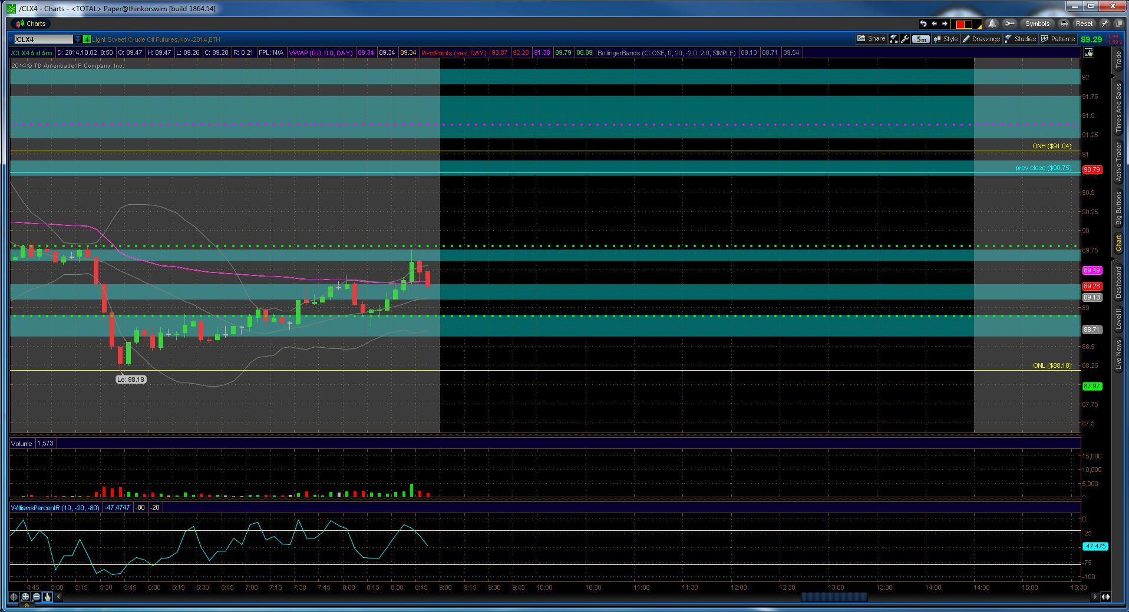Image resolution: width=1129 pixels, height=612 pixels.
Task: Open alerts with the bell icon
Action: pyautogui.click(x=992, y=24)
